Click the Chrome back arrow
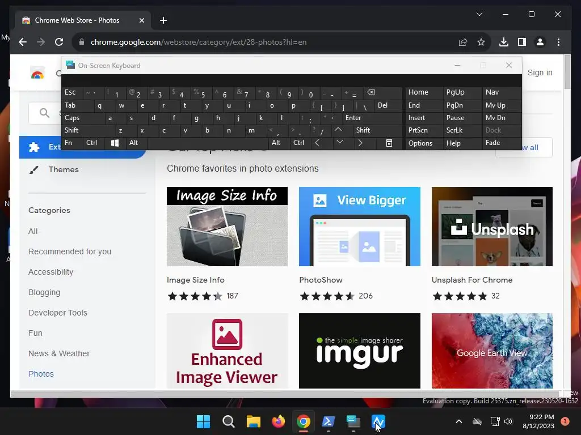The width and height of the screenshot is (581, 435). 23,42
